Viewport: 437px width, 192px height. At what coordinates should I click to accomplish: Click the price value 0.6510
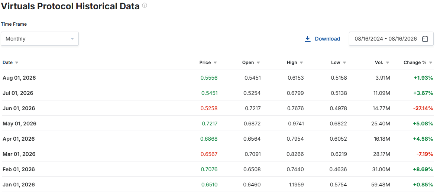[x=209, y=185]
